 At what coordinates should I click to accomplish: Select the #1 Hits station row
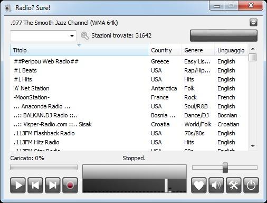click(x=129, y=79)
